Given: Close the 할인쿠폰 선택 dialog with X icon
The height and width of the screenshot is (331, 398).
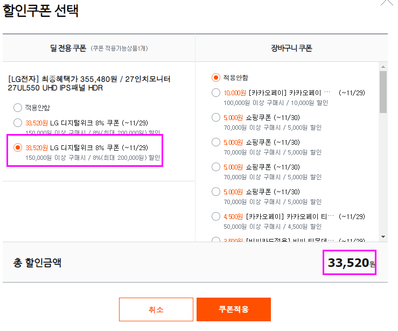Looking at the screenshot, I should (387, 3).
